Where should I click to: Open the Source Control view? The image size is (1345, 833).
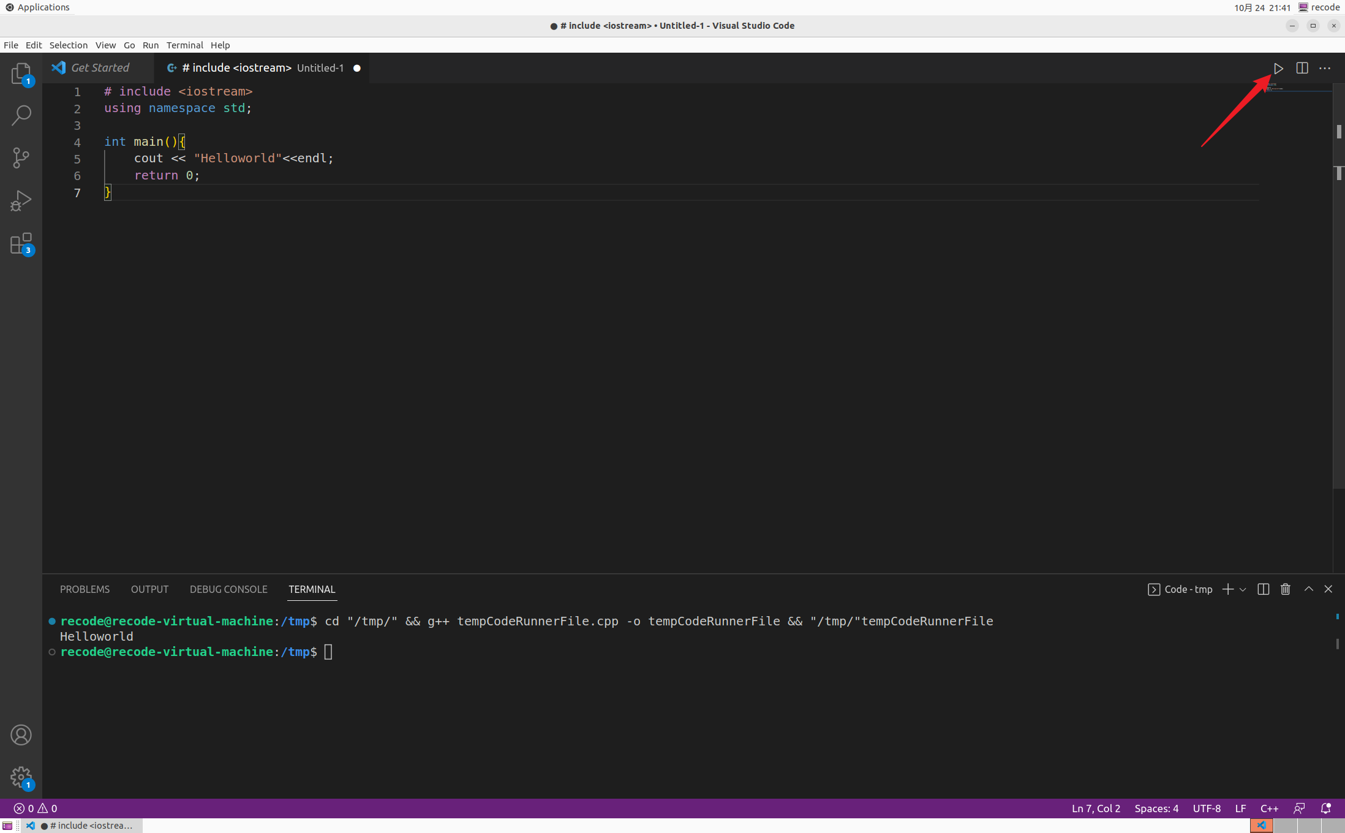(x=21, y=157)
